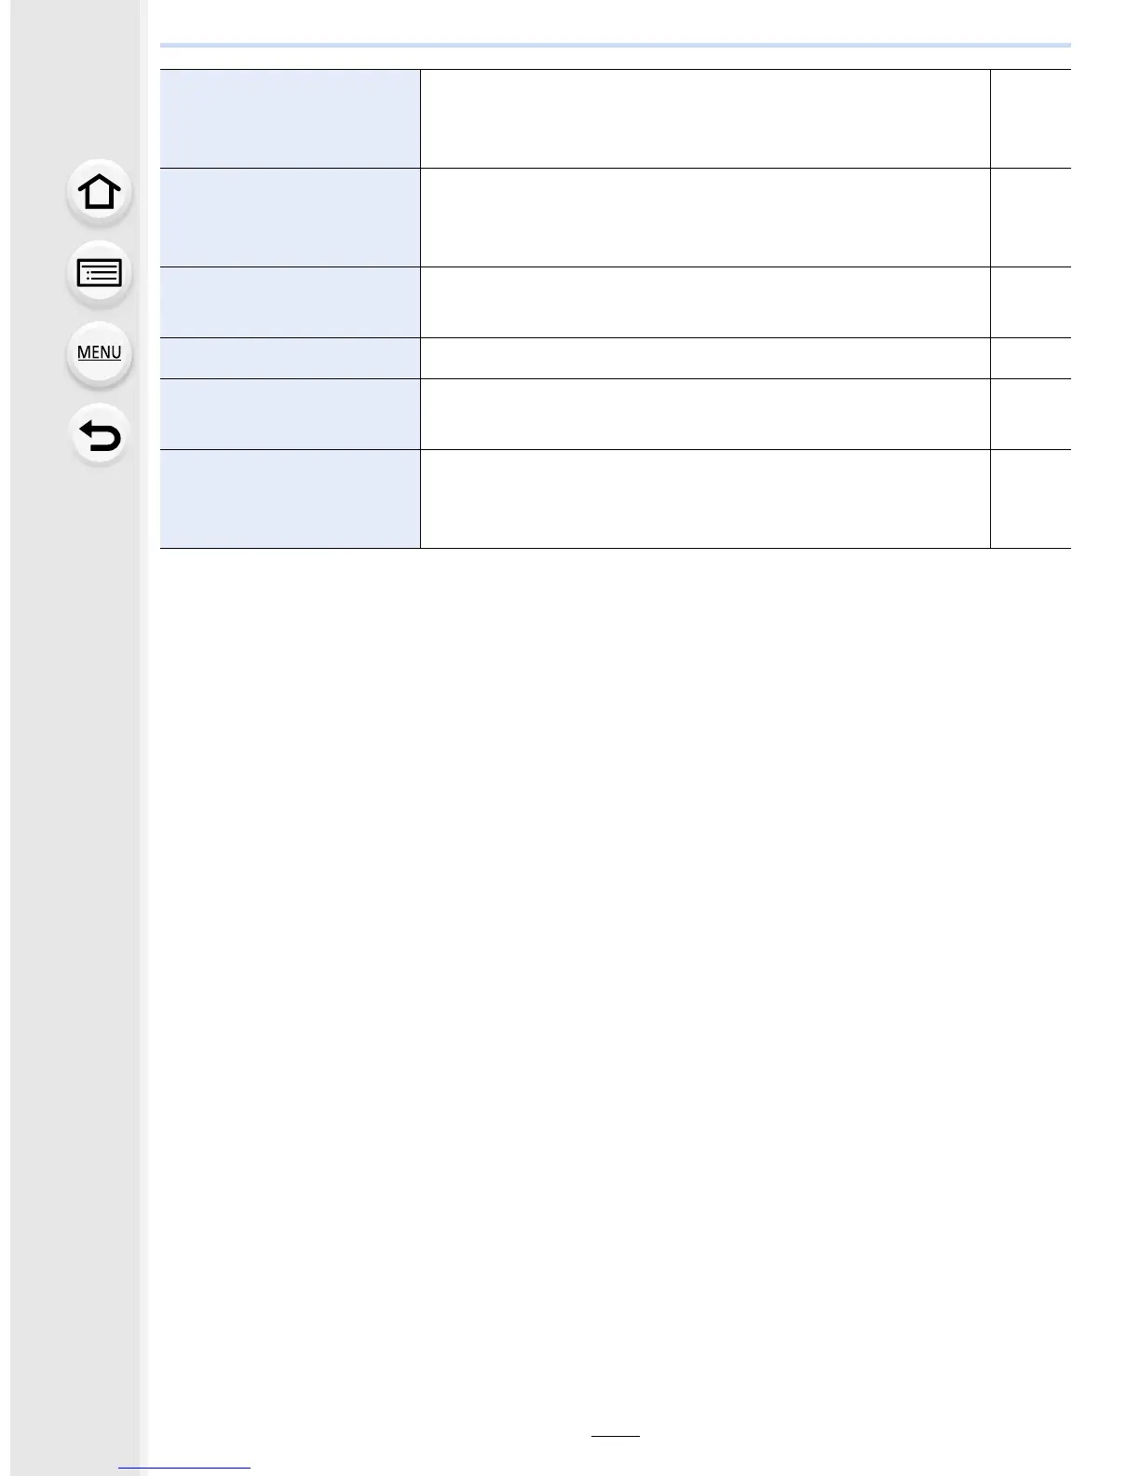Click the last row's description cell
The image size is (1140, 1476).
coord(705,499)
